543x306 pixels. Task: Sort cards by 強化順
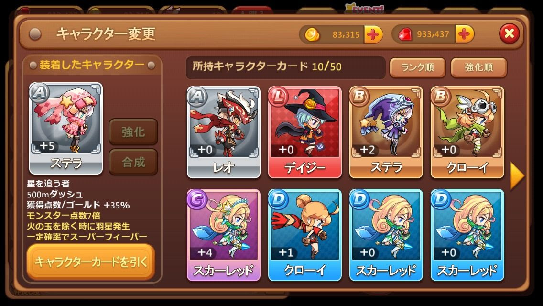[x=478, y=67]
